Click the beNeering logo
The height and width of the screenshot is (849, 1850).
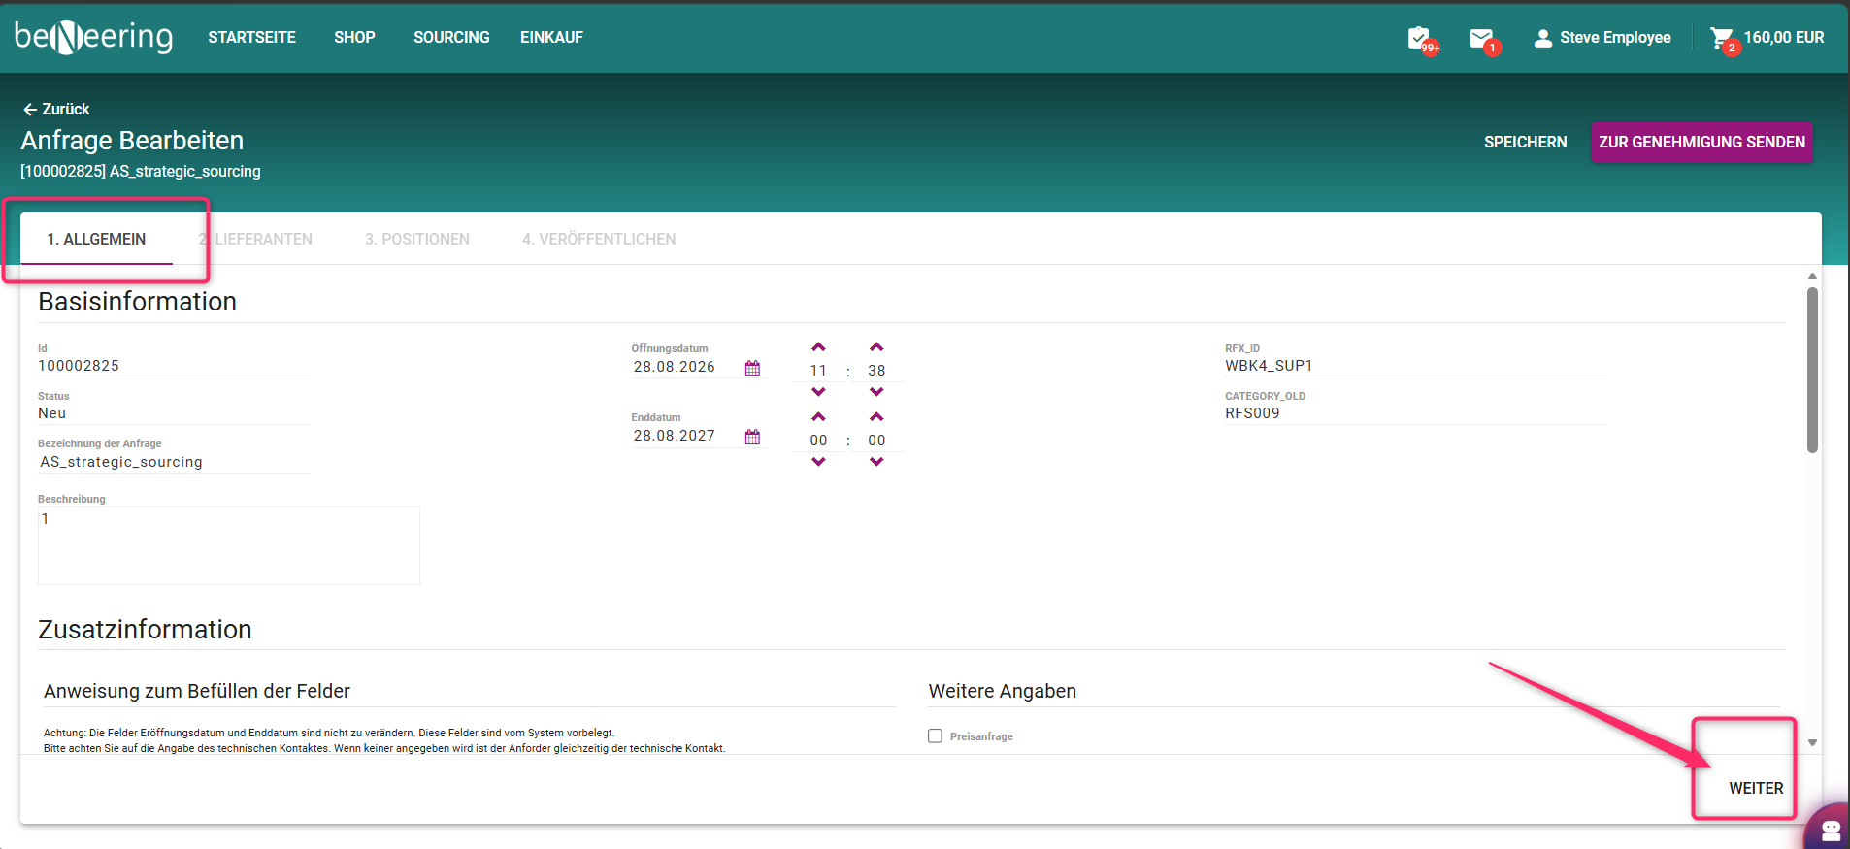(94, 37)
